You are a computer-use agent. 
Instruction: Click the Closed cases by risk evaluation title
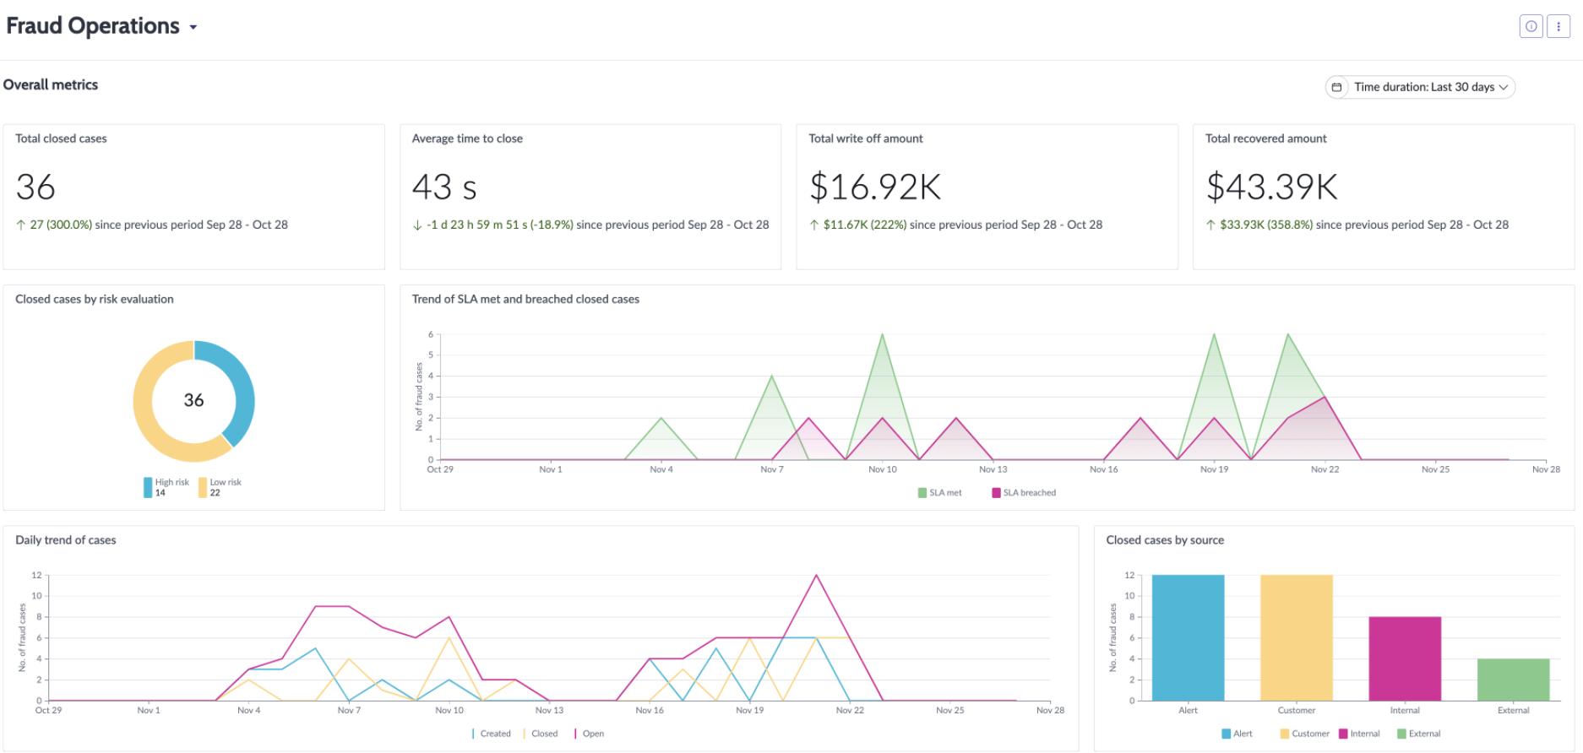(95, 299)
